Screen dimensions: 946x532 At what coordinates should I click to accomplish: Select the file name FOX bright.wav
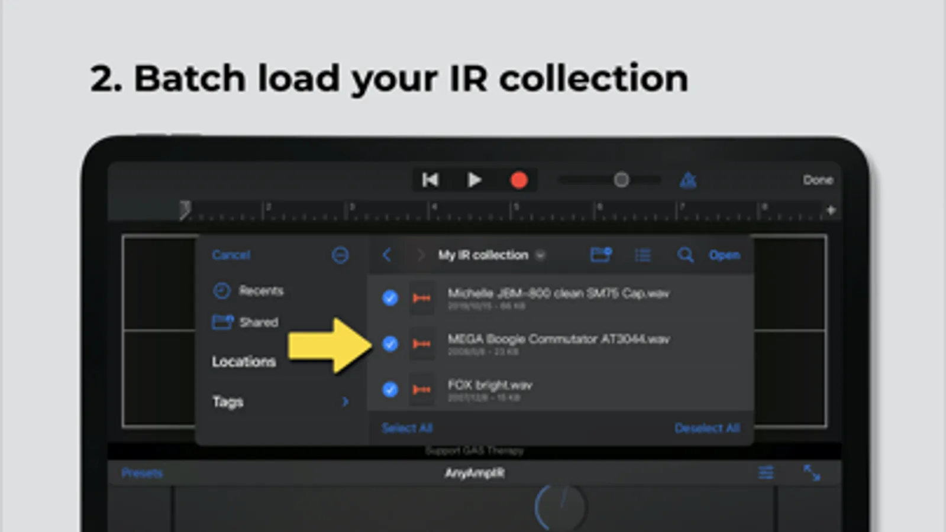pos(490,385)
